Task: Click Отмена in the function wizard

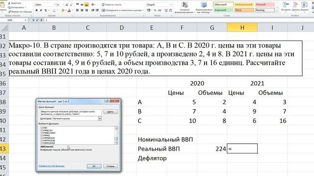Action: click(x=110, y=166)
